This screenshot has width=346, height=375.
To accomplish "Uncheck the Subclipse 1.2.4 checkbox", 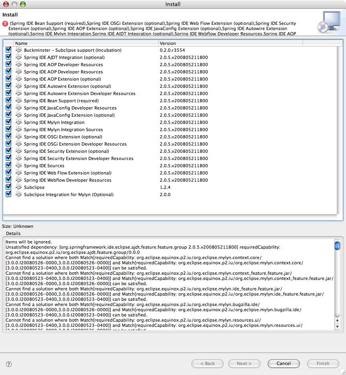I will pos(8,187).
